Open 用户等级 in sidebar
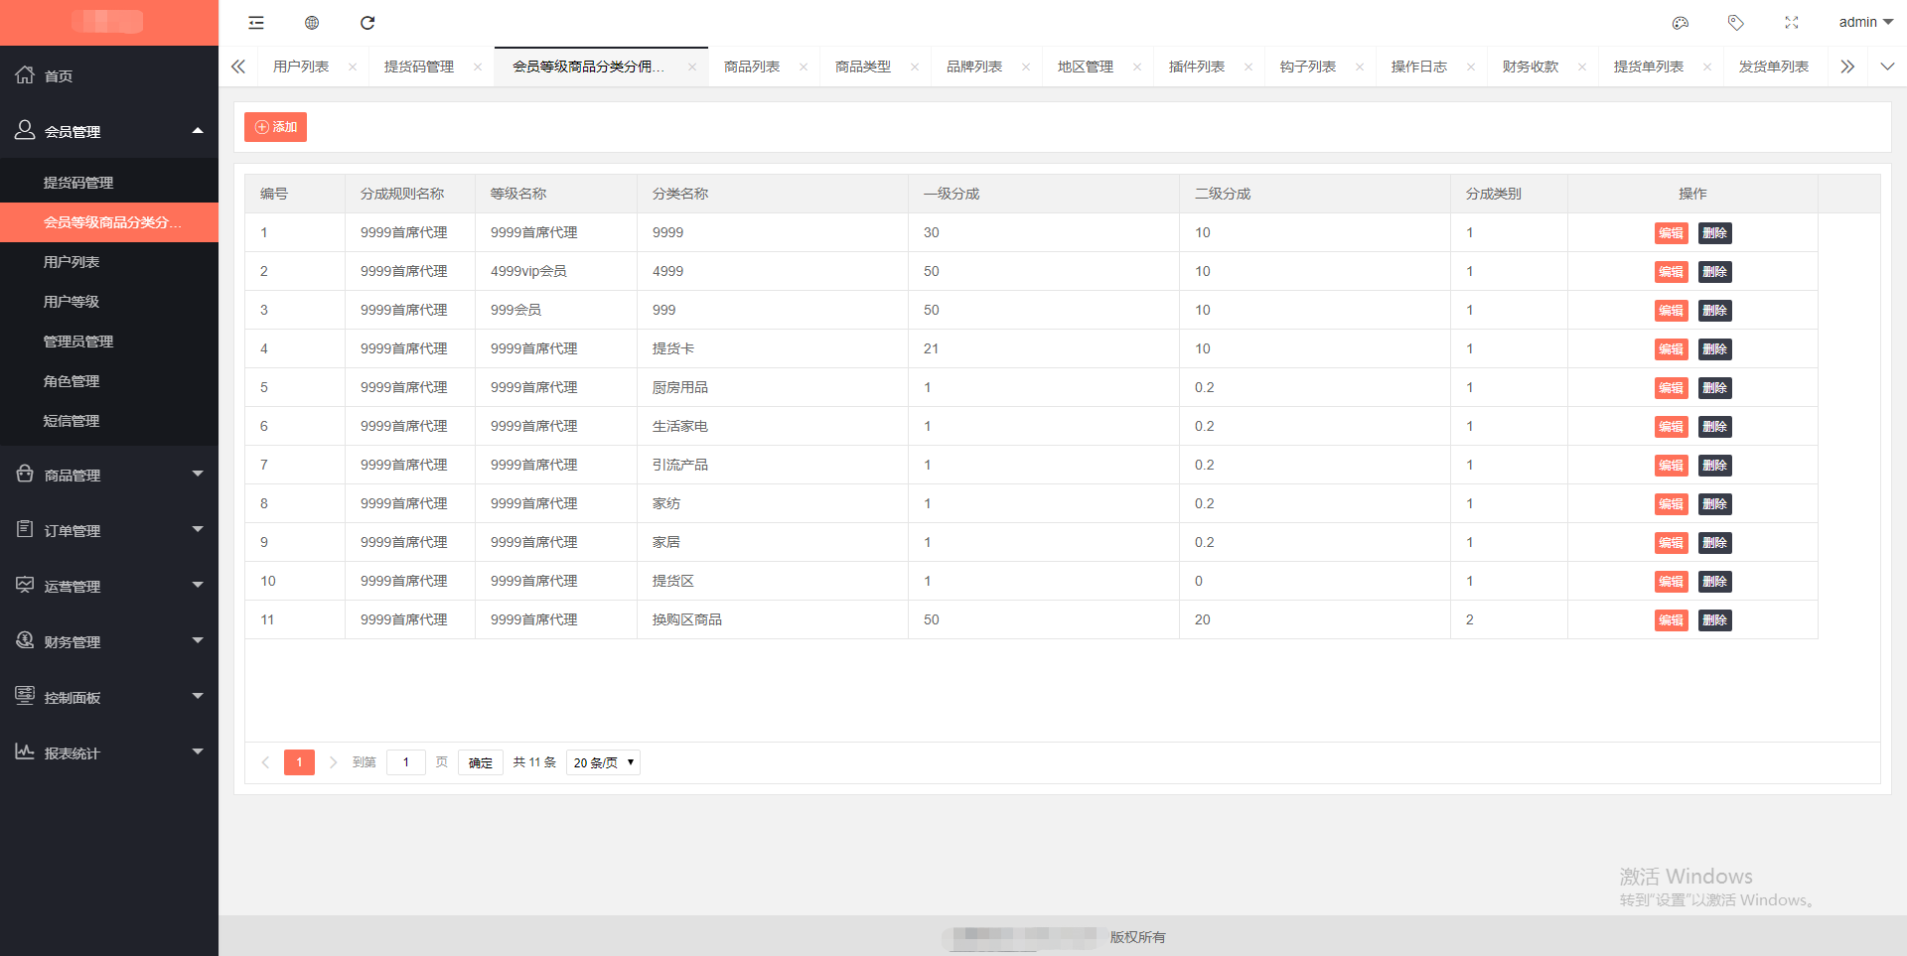This screenshot has width=1907, height=956. pos(109,302)
